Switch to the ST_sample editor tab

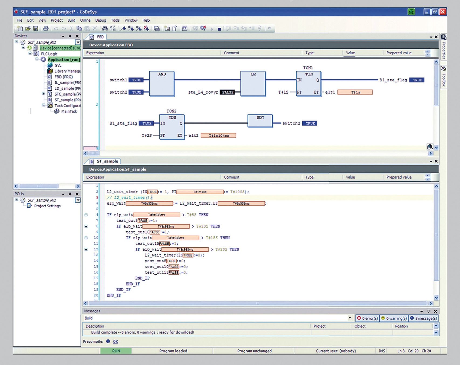pyautogui.click(x=107, y=161)
